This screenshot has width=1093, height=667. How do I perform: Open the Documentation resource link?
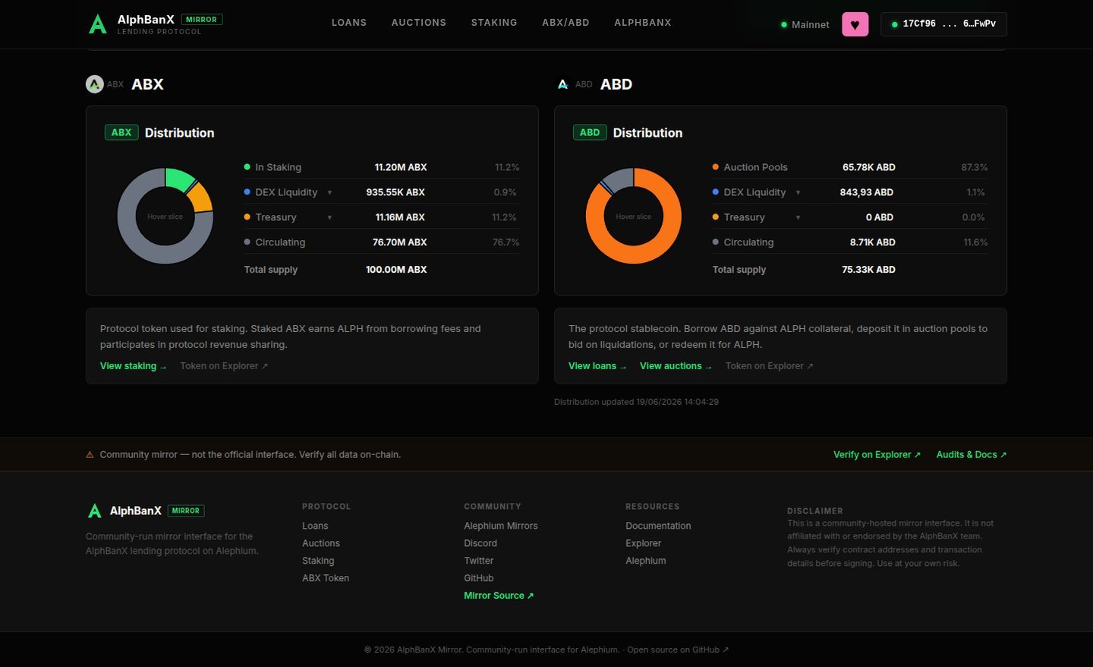click(658, 526)
